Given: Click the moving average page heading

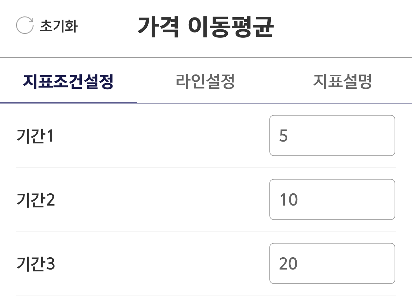Looking at the screenshot, I should click(205, 27).
